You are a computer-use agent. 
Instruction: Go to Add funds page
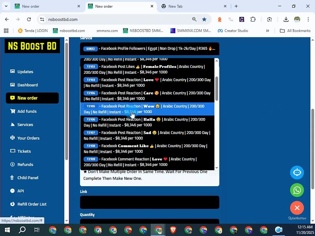point(23,111)
